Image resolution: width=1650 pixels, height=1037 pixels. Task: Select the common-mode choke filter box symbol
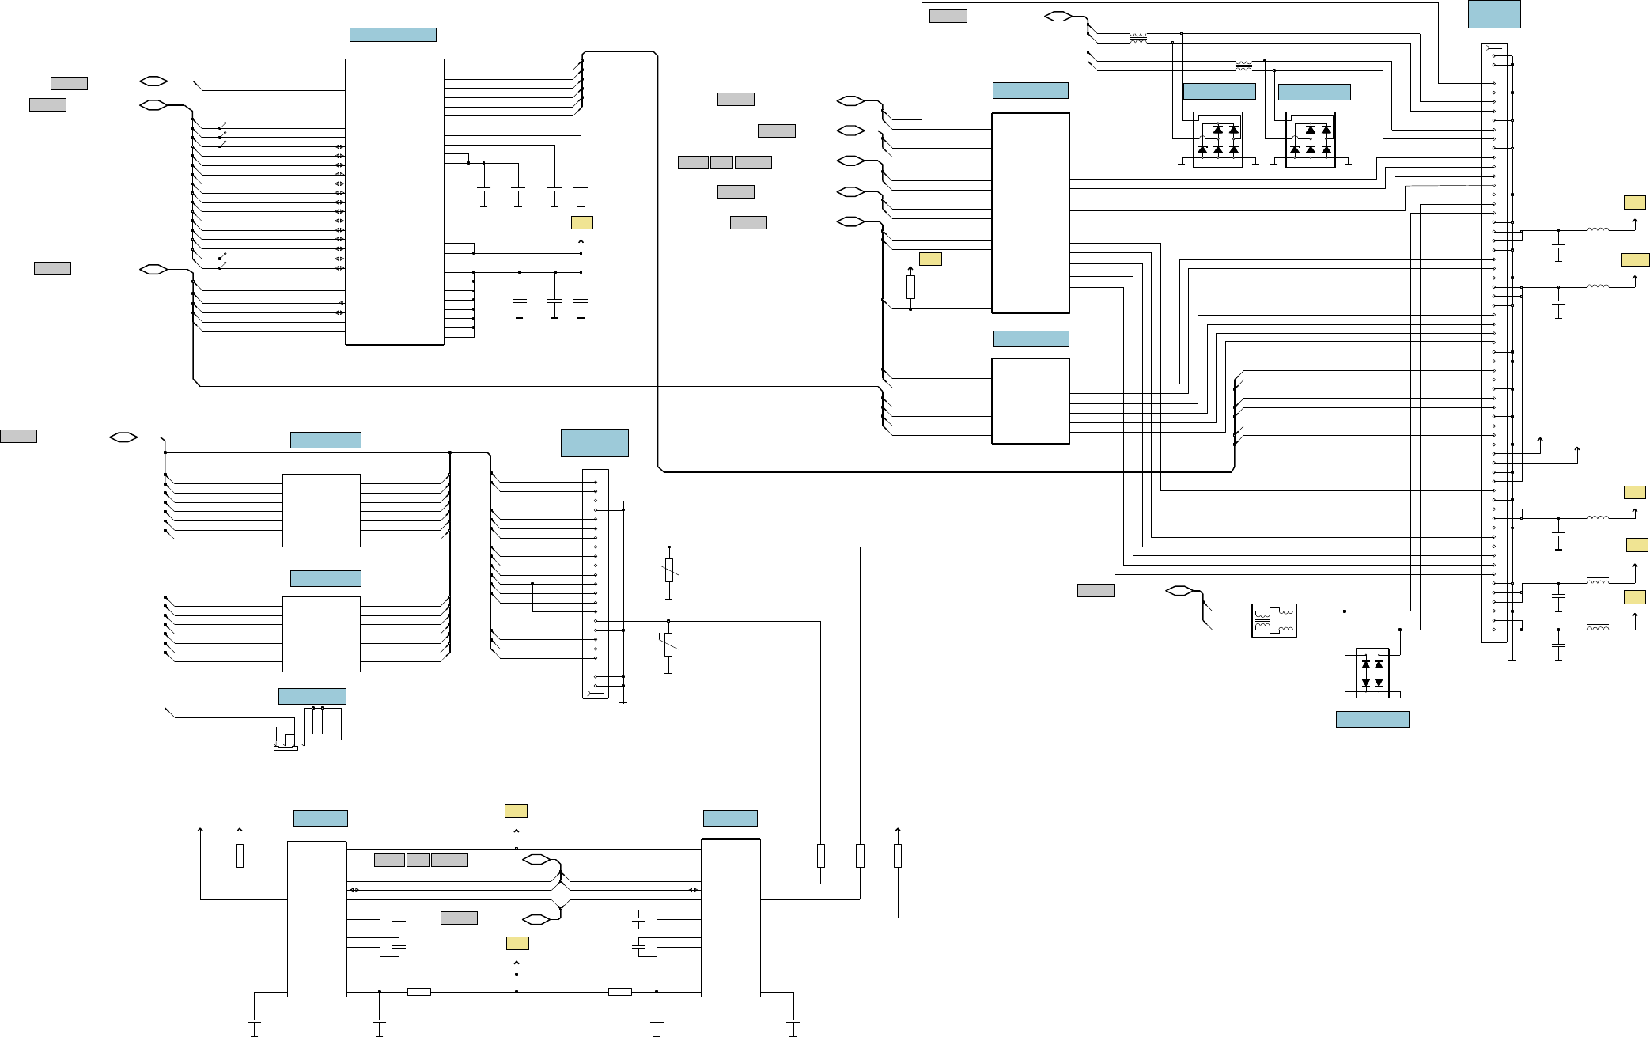click(1274, 621)
